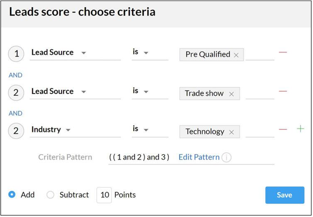Toggle the first AND operator
This screenshot has height=217, width=313.
click(15, 75)
